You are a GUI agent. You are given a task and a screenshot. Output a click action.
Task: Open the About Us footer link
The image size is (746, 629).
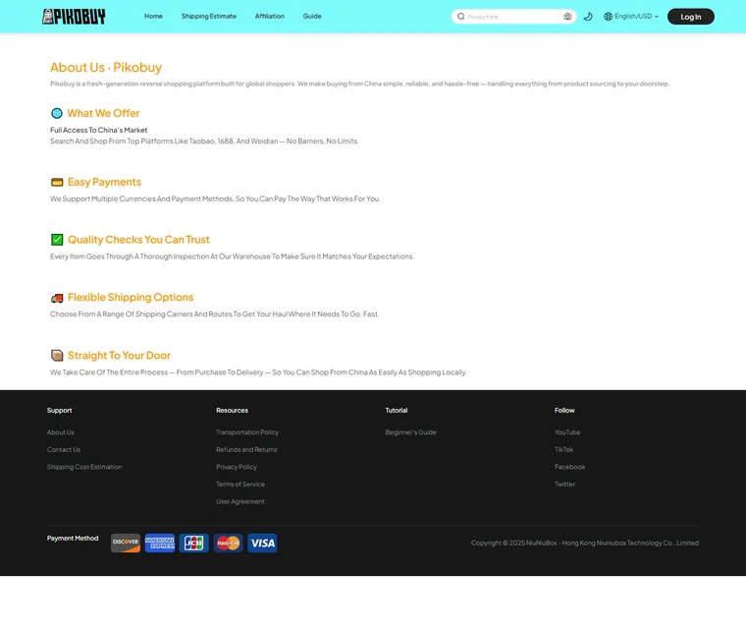61,432
